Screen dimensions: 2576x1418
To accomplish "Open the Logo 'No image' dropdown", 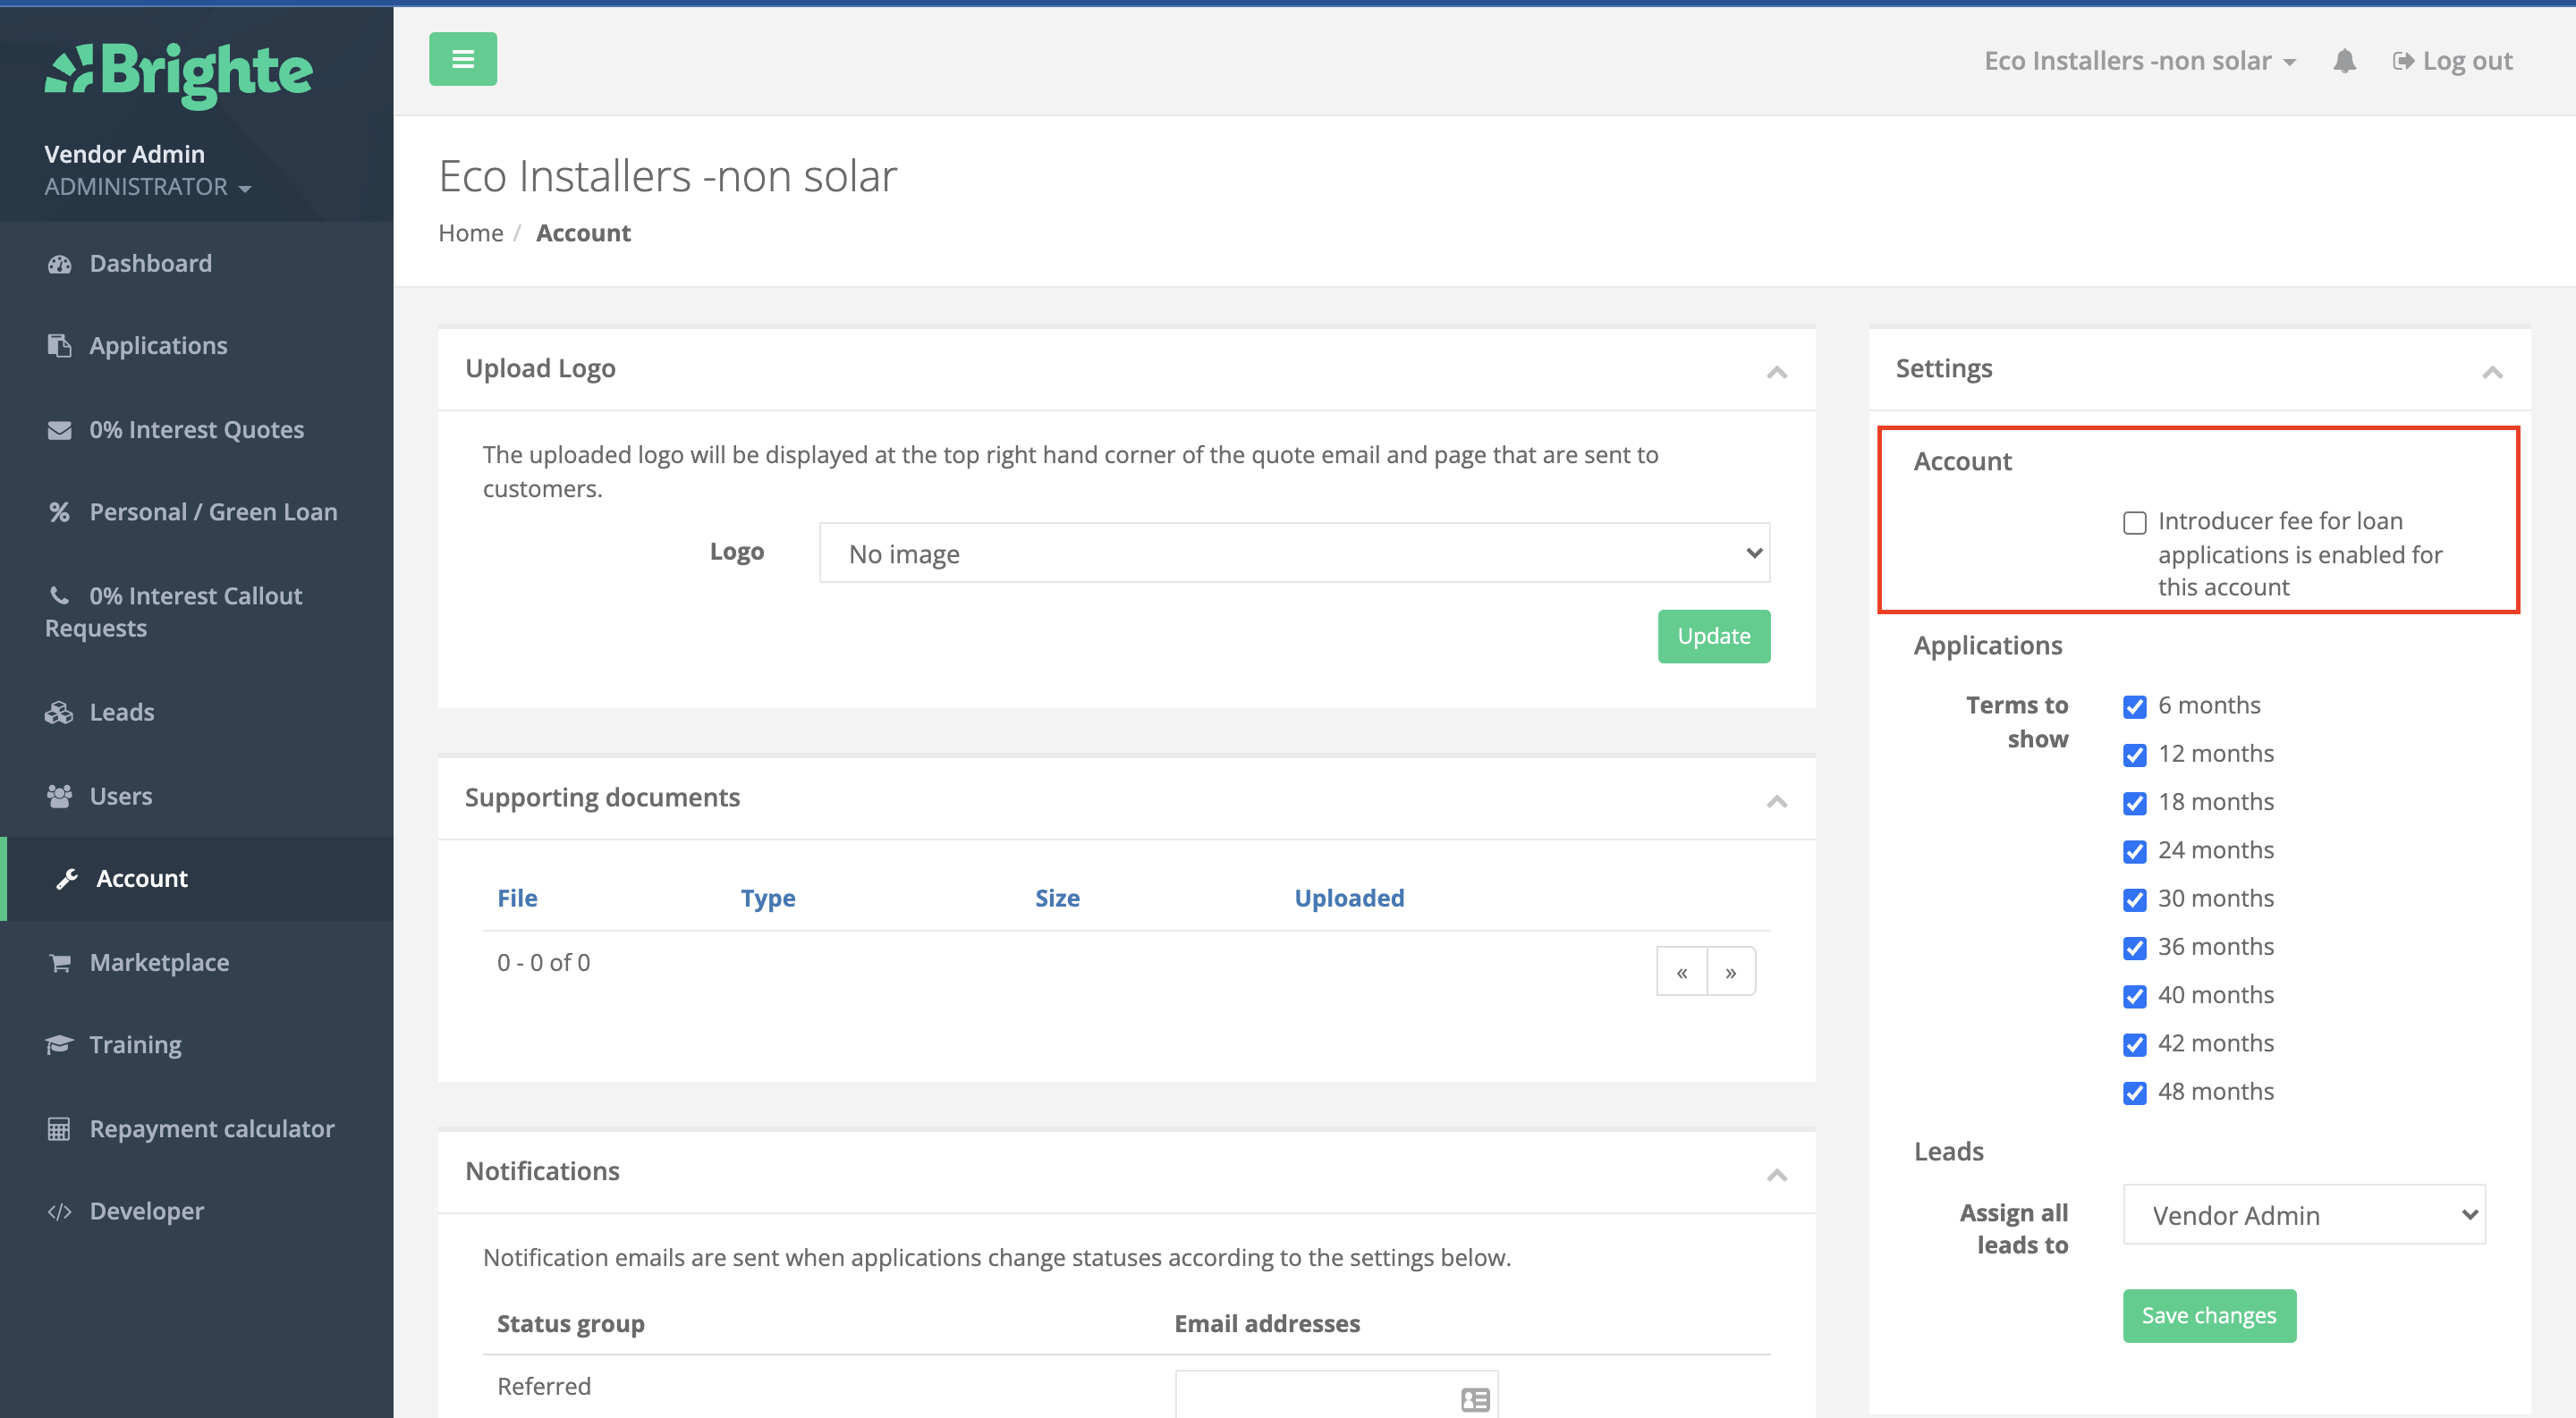I will click(x=1294, y=553).
